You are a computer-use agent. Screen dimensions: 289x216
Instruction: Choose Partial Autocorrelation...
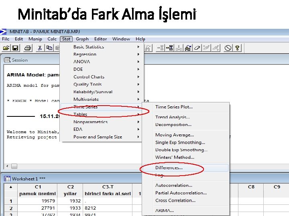185,193
